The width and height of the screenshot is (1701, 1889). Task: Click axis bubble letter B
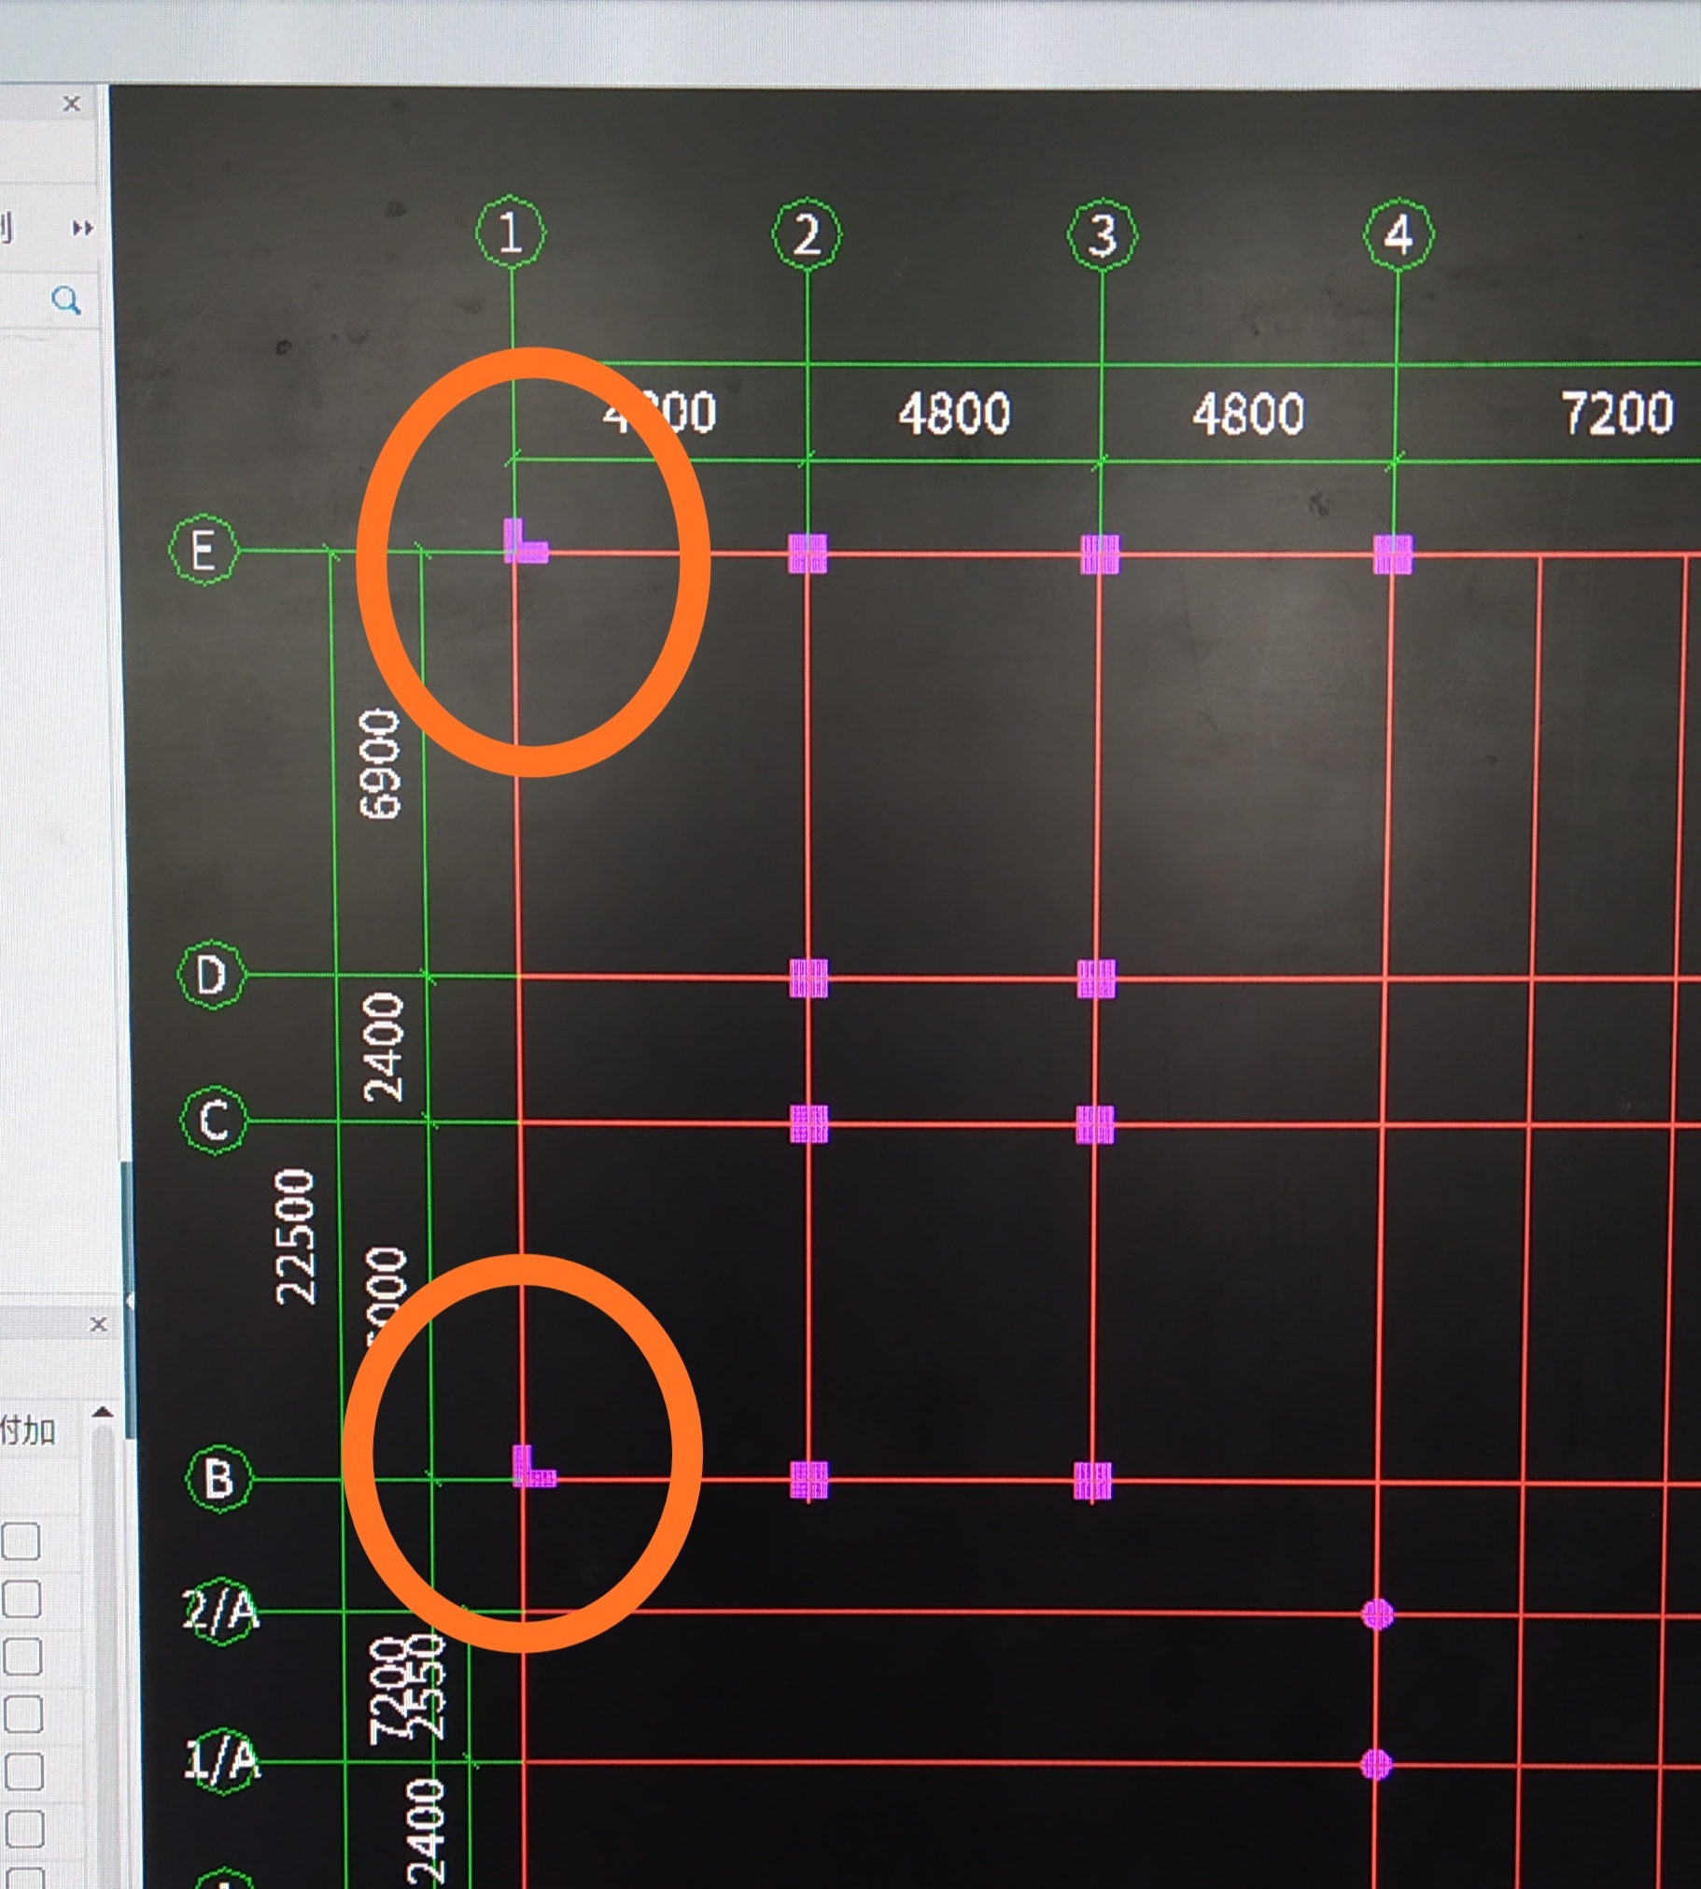click(x=219, y=1480)
